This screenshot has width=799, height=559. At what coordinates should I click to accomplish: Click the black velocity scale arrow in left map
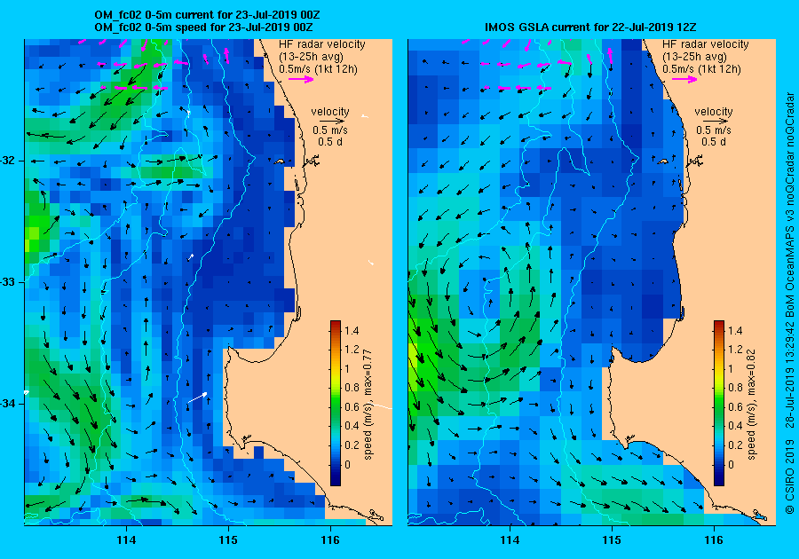333,122
